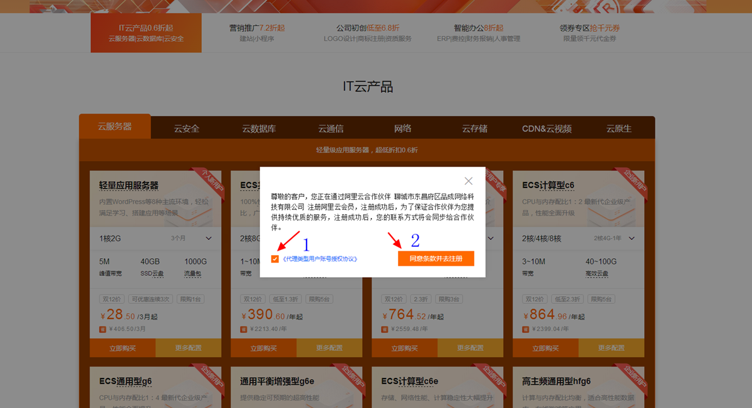The image size is (752, 408).
Task: Click the ECS通用型g6 card title
Action: pos(125,381)
